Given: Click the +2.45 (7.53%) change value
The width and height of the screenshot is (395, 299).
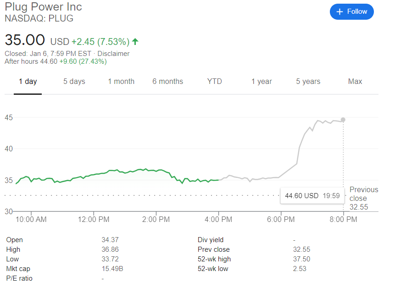Looking at the screenshot, I should point(100,42).
